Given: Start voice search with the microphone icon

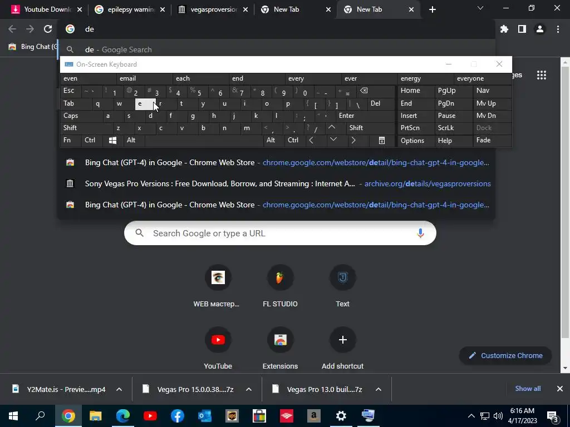Looking at the screenshot, I should (x=420, y=233).
